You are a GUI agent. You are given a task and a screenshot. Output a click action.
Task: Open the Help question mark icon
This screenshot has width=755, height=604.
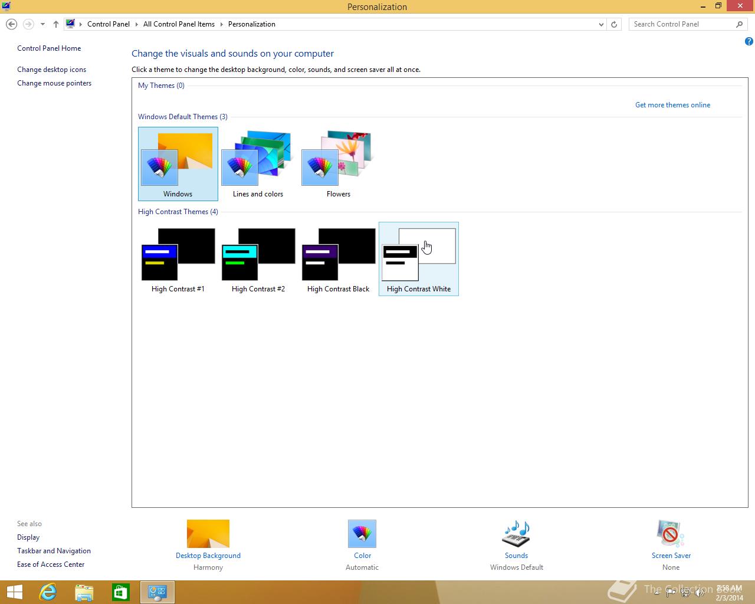749,41
